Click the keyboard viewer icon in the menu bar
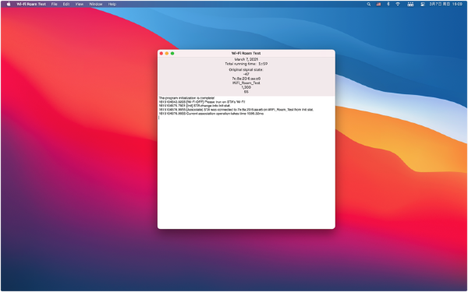The height and width of the screenshot is (292, 468). (410, 4)
